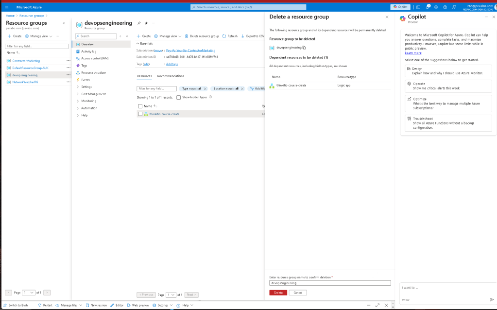
Task: View notifications bell icon
Action: [x=427, y=7]
